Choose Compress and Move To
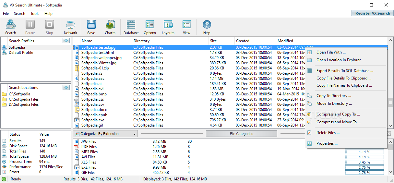This screenshot has height=183, width=394. pos(339,122)
